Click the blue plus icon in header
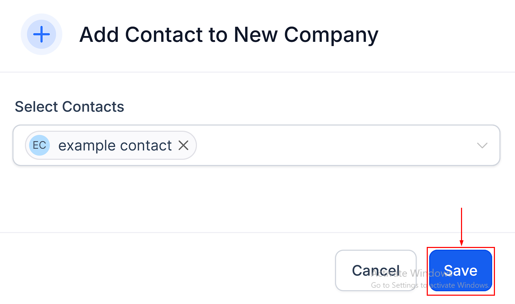The width and height of the screenshot is (515, 304). [42, 34]
